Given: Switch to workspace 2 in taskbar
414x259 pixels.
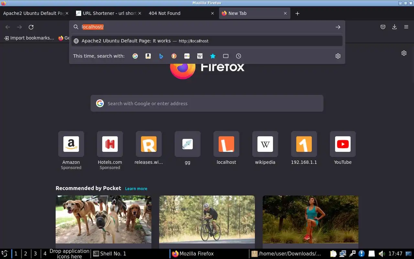Looking at the screenshot, I should [26, 254].
